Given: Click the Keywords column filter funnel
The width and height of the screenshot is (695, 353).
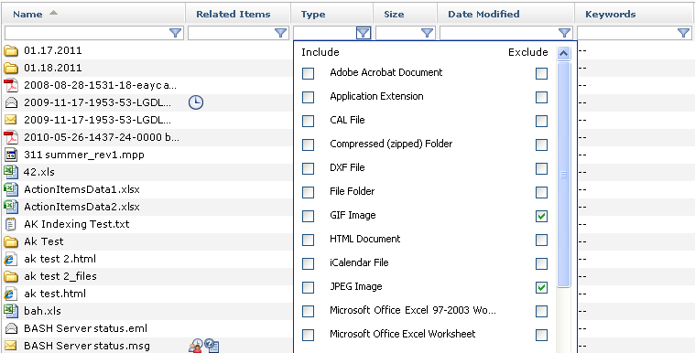Looking at the screenshot, I should coord(683,33).
